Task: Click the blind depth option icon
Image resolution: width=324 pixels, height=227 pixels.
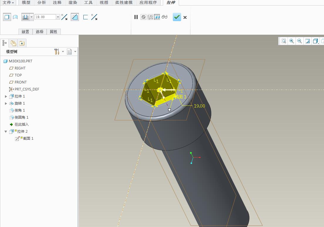Action: pyautogui.click(x=26, y=17)
